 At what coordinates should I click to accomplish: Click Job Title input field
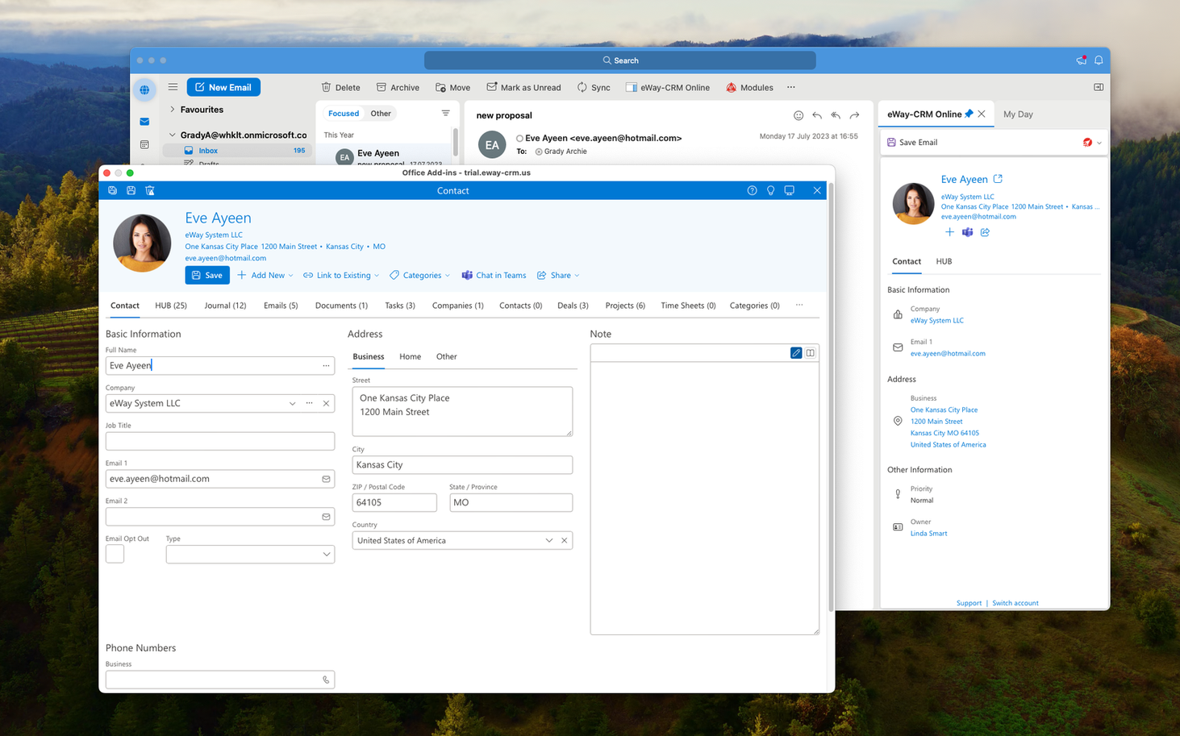[x=220, y=441]
